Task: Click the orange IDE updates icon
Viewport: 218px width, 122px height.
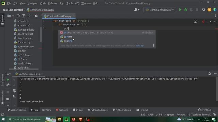Action: point(209,10)
